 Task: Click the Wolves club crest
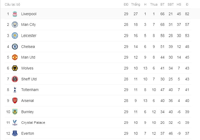15,68
